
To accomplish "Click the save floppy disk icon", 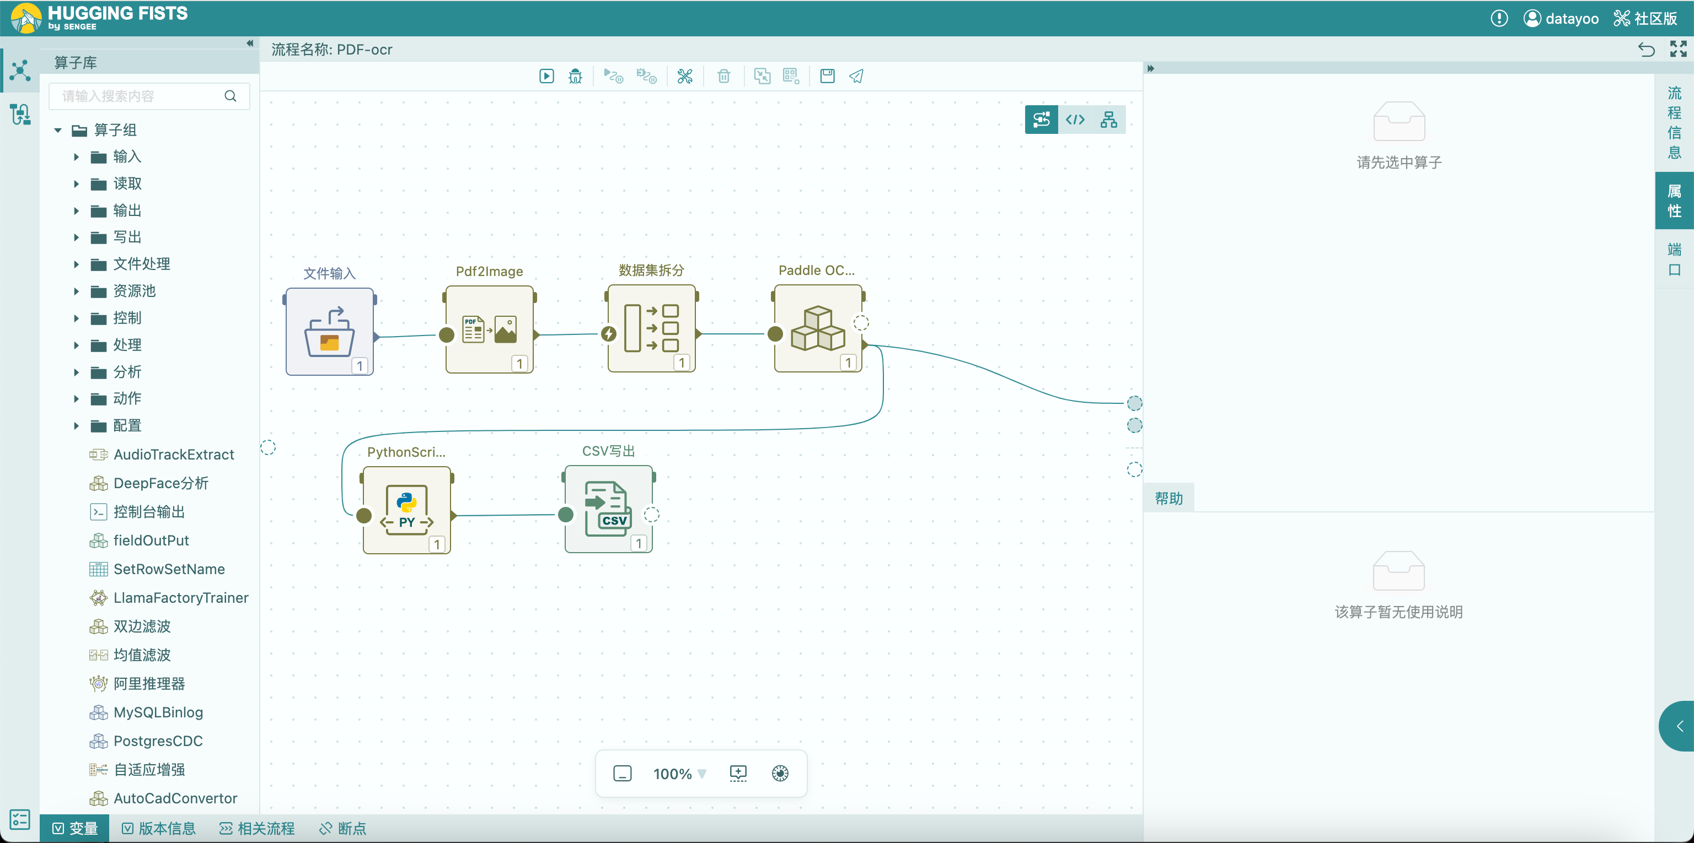I will tap(827, 76).
